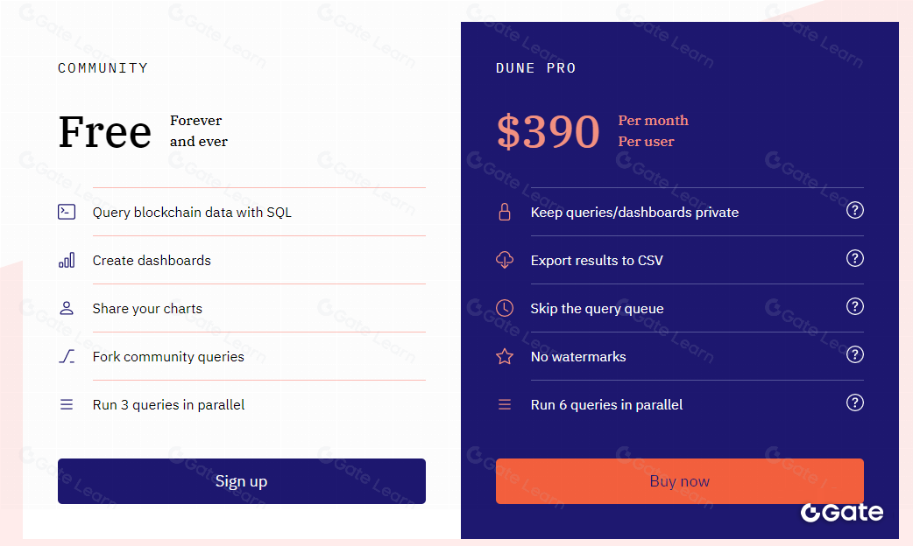Click the person icon beside Share your charts

pyautogui.click(x=67, y=308)
